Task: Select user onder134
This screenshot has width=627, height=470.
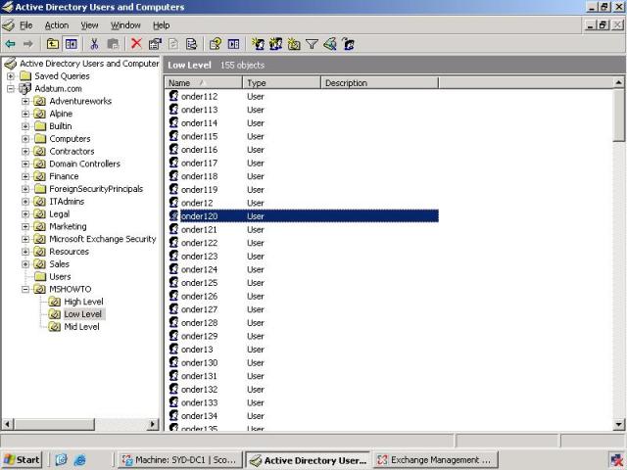Action: coord(199,415)
